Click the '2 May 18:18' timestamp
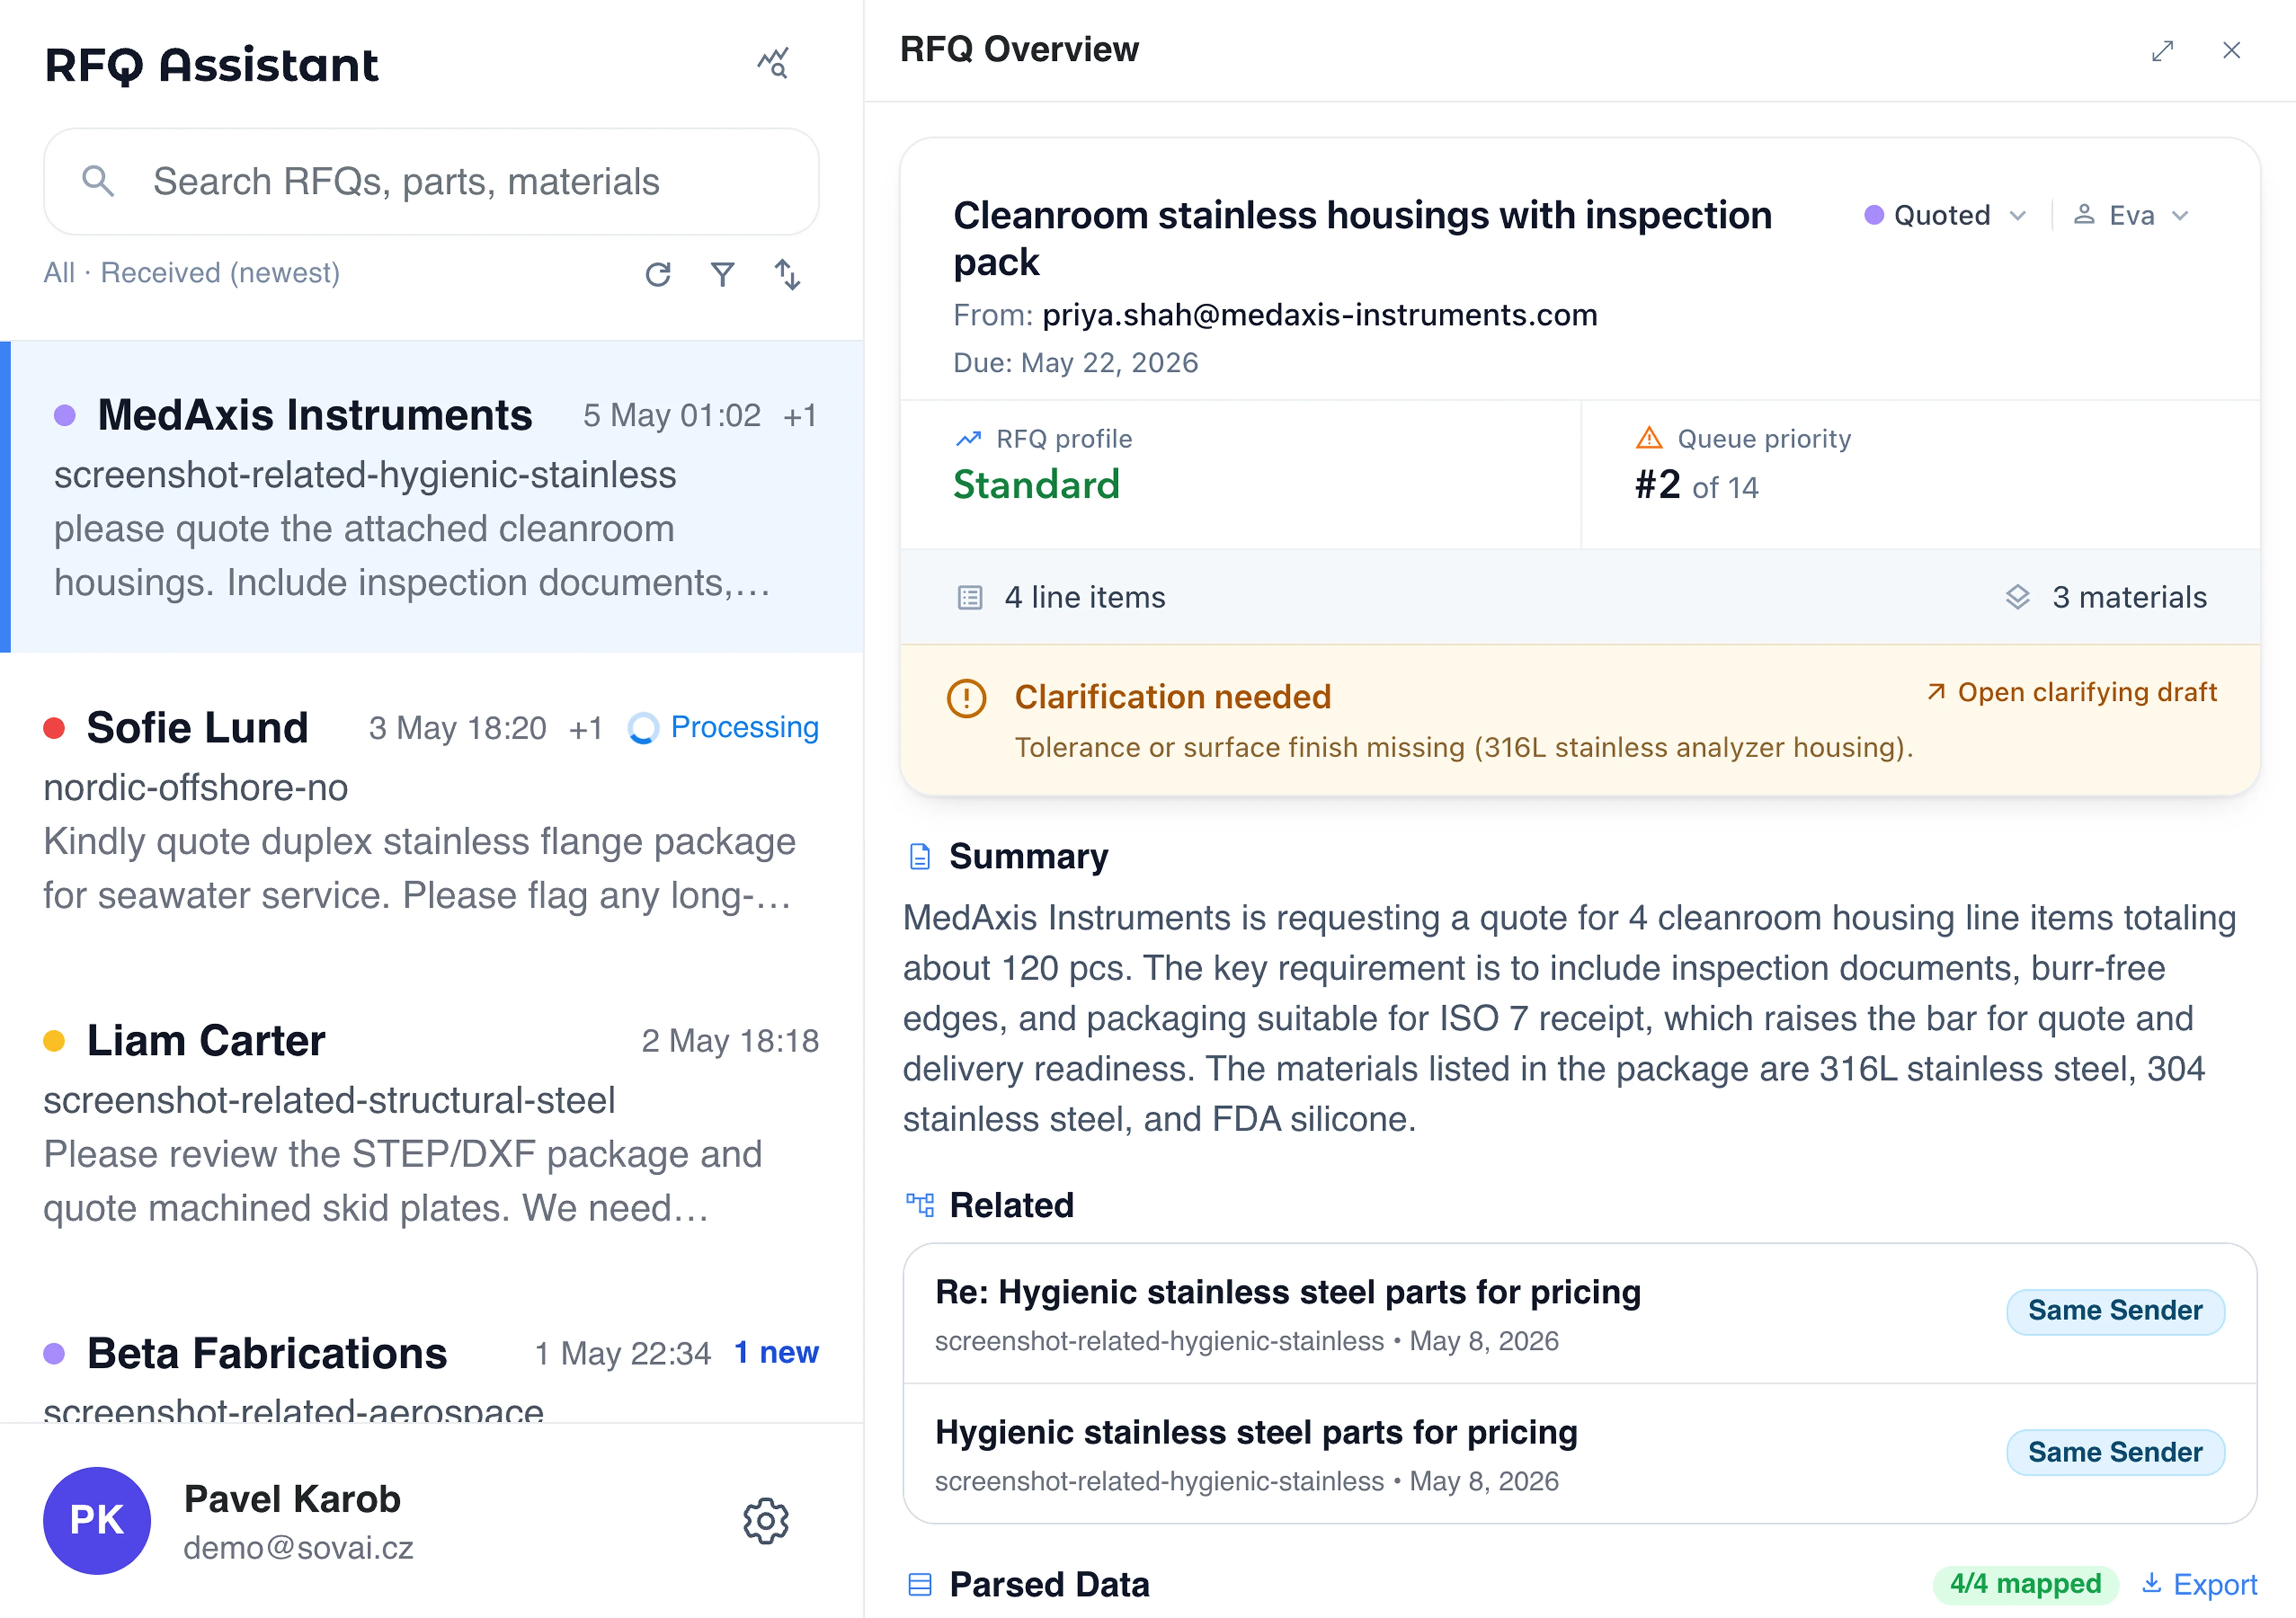 click(x=730, y=1041)
